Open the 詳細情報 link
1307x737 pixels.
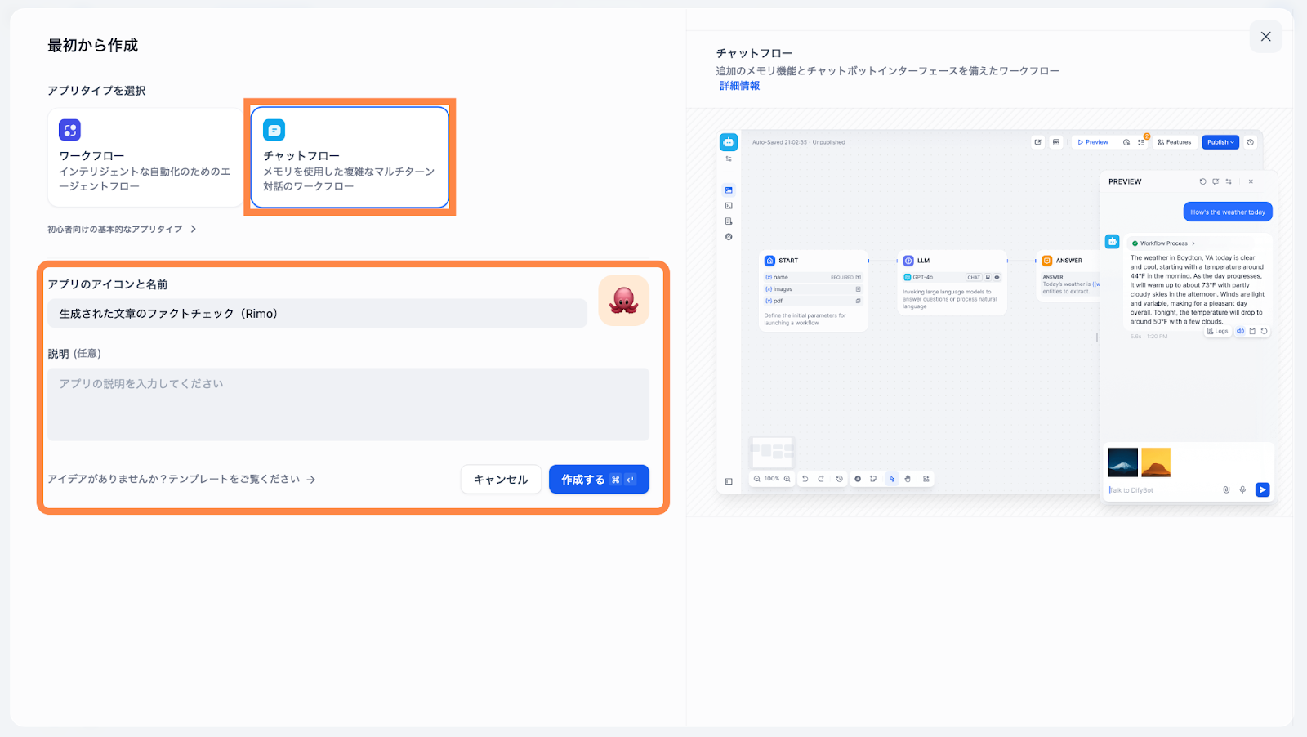[x=739, y=86]
